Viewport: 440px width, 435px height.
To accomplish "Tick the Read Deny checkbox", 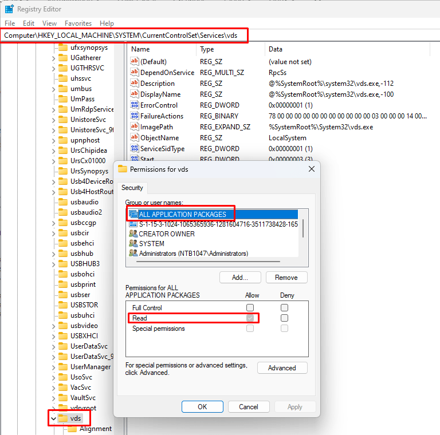I will tap(284, 318).
